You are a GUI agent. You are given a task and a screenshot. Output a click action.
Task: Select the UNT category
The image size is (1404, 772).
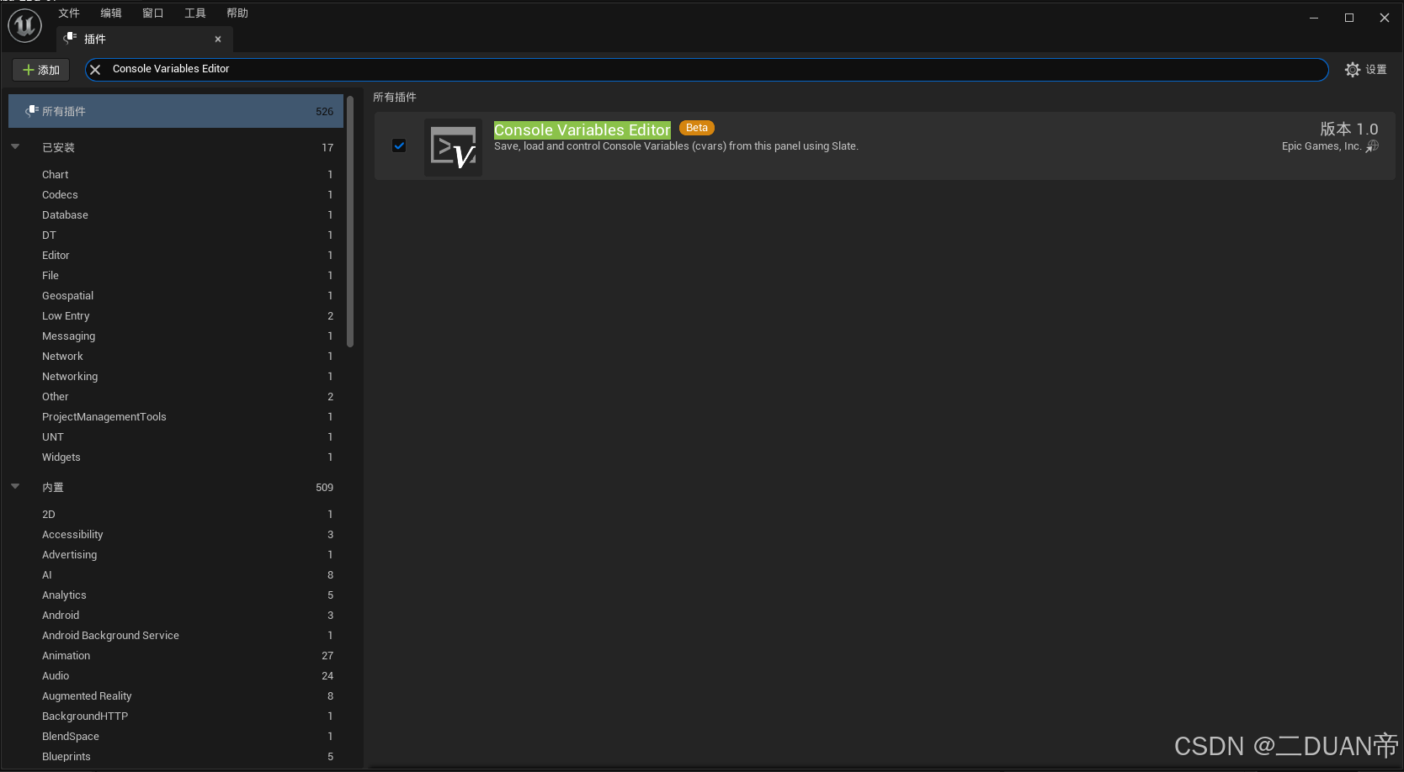point(176,436)
